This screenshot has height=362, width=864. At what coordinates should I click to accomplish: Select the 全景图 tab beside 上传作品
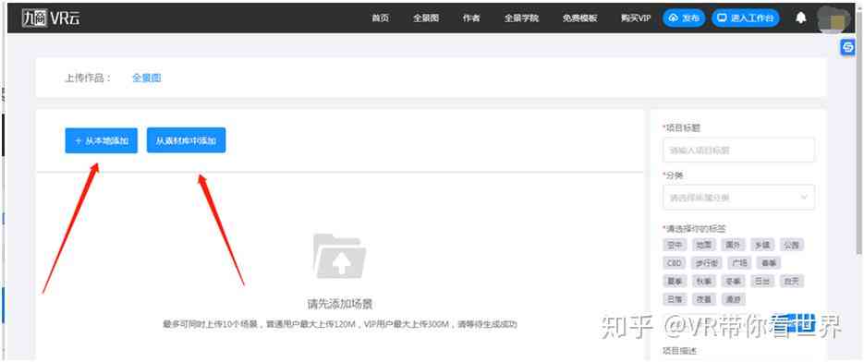click(x=147, y=78)
